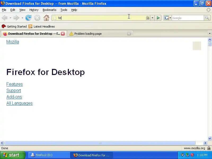Click the search magnifier button

(x=207, y=18)
